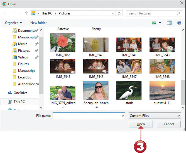Click the Documents folder icon
186x153 pixels.
[x=14, y=31]
